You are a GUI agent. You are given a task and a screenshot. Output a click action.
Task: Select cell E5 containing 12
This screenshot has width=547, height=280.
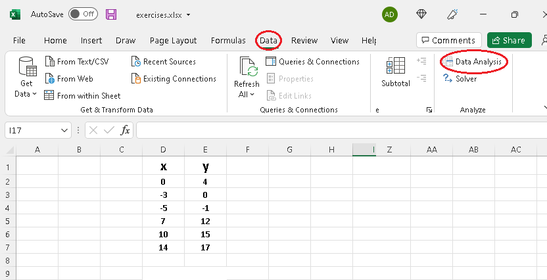pos(205,221)
